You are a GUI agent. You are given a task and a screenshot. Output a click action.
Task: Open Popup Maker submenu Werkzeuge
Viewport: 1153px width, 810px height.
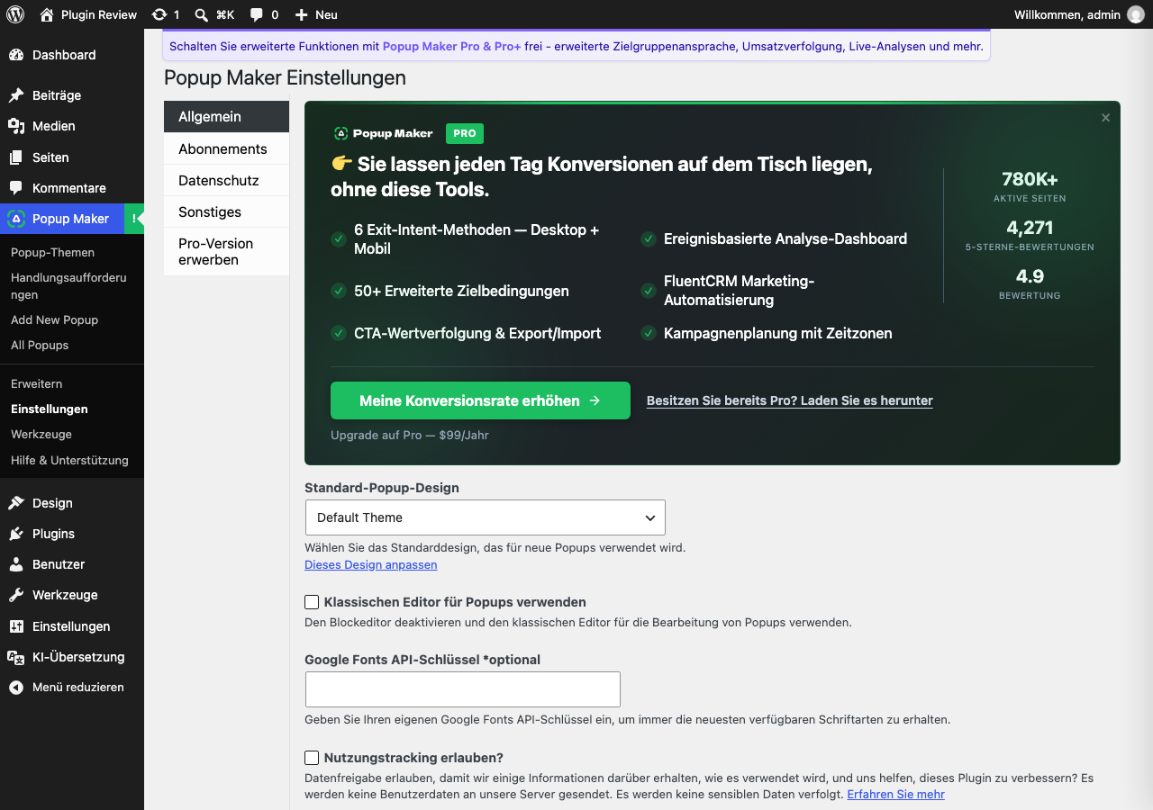(x=41, y=435)
